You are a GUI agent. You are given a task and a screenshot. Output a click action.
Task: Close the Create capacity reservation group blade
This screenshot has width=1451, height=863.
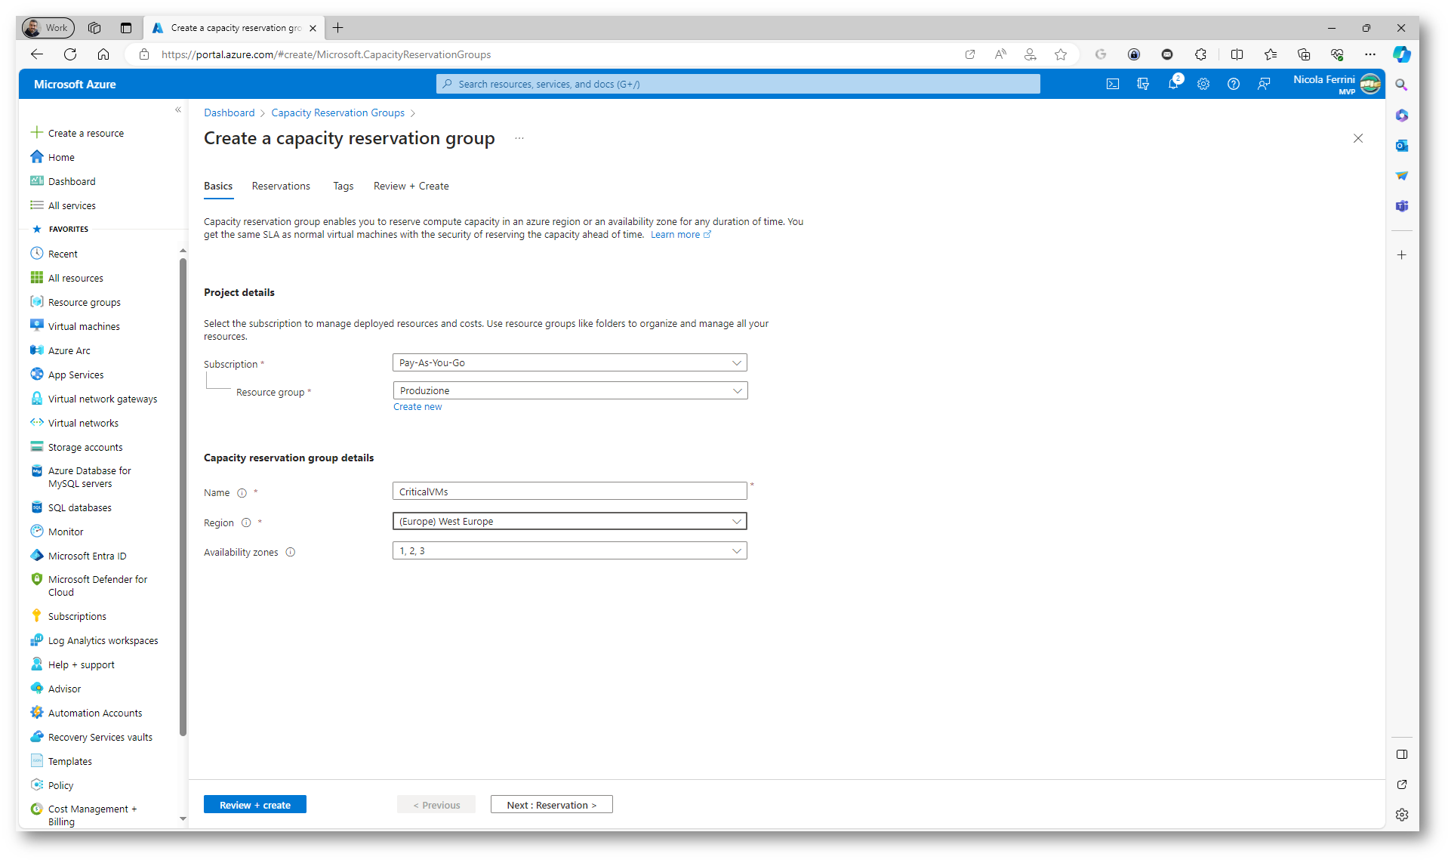1358,138
